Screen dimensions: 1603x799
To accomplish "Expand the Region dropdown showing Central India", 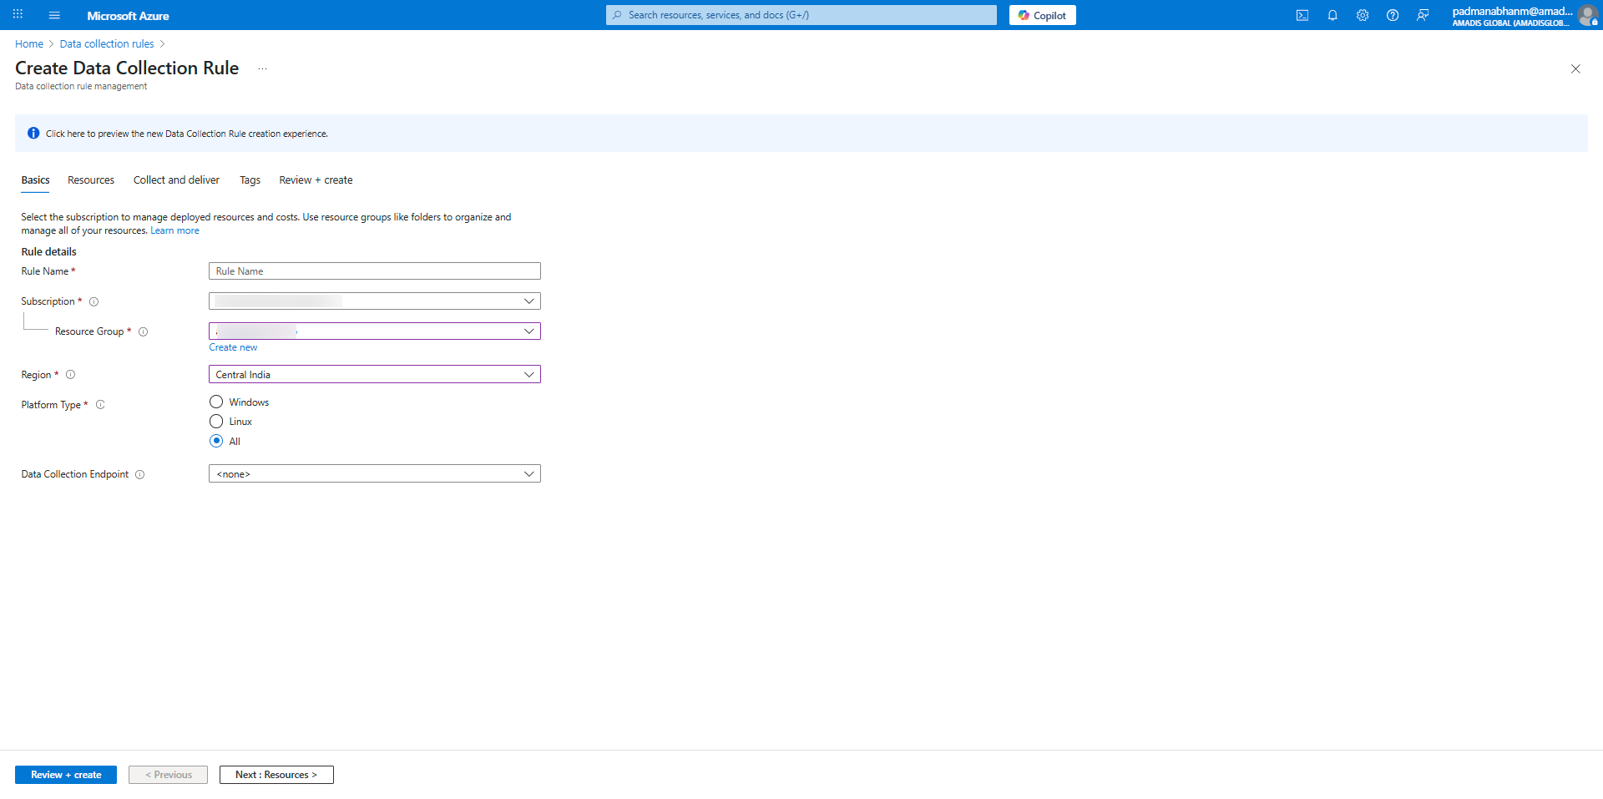I will point(374,374).
